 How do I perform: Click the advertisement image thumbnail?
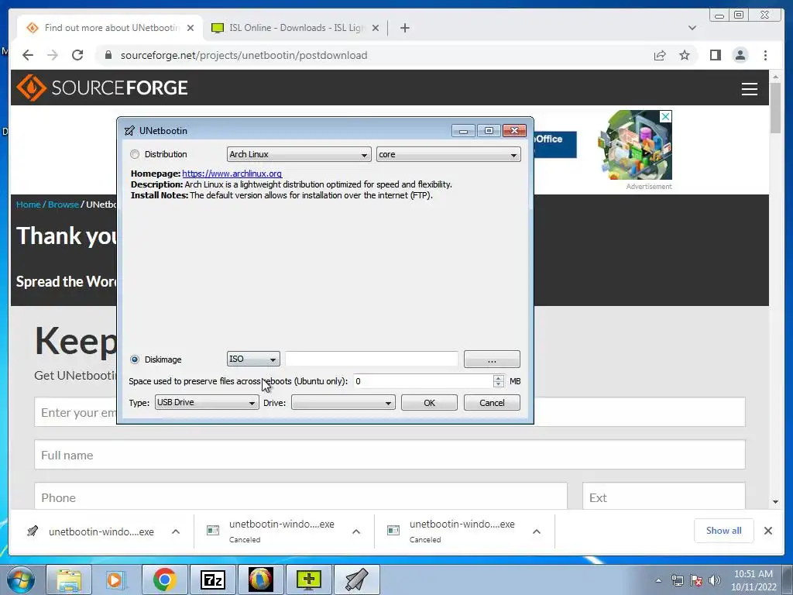click(635, 145)
